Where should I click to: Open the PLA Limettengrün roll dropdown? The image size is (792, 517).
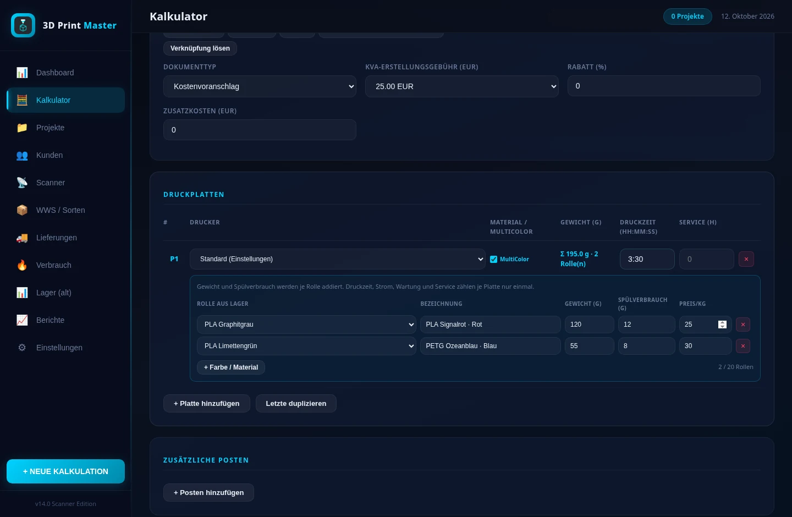pyautogui.click(x=306, y=346)
